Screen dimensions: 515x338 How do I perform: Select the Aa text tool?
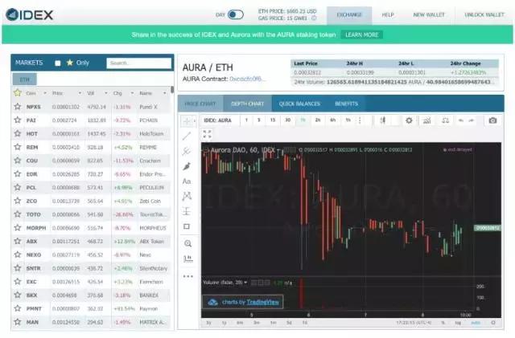click(x=187, y=181)
